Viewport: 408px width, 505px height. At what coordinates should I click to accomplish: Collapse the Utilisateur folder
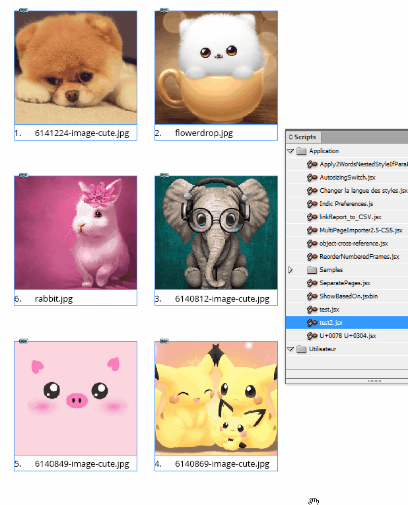(x=290, y=349)
